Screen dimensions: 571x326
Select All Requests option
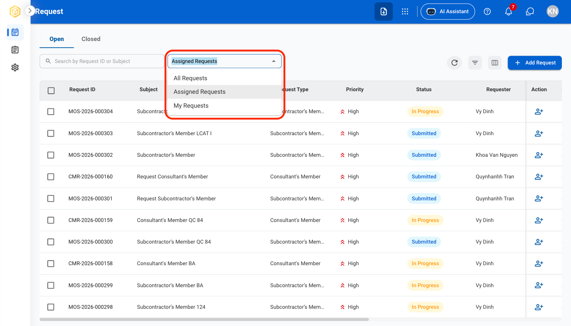[x=224, y=78]
